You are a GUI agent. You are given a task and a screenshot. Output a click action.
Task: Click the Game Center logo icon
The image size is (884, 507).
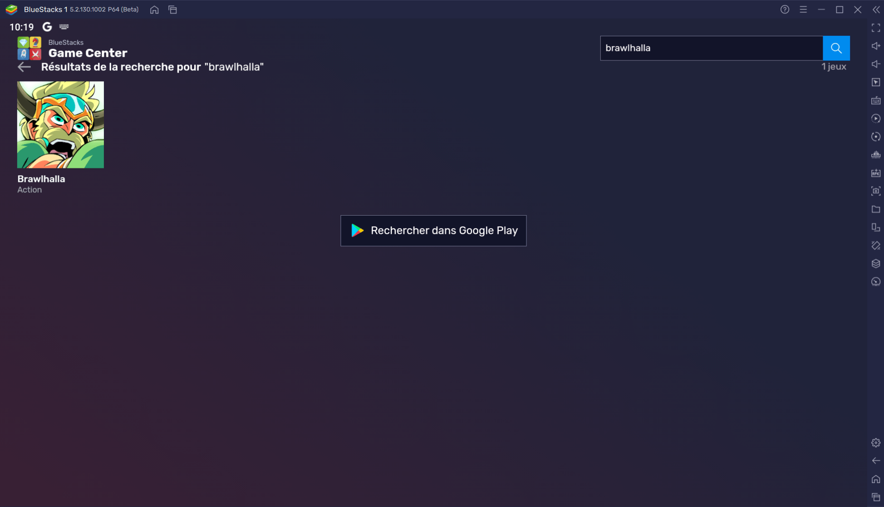pyautogui.click(x=29, y=48)
